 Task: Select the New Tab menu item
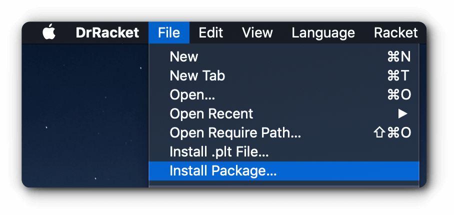197,76
